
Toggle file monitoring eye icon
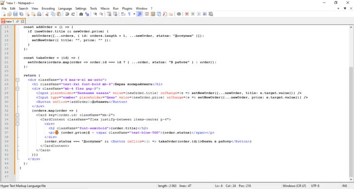[179, 14]
